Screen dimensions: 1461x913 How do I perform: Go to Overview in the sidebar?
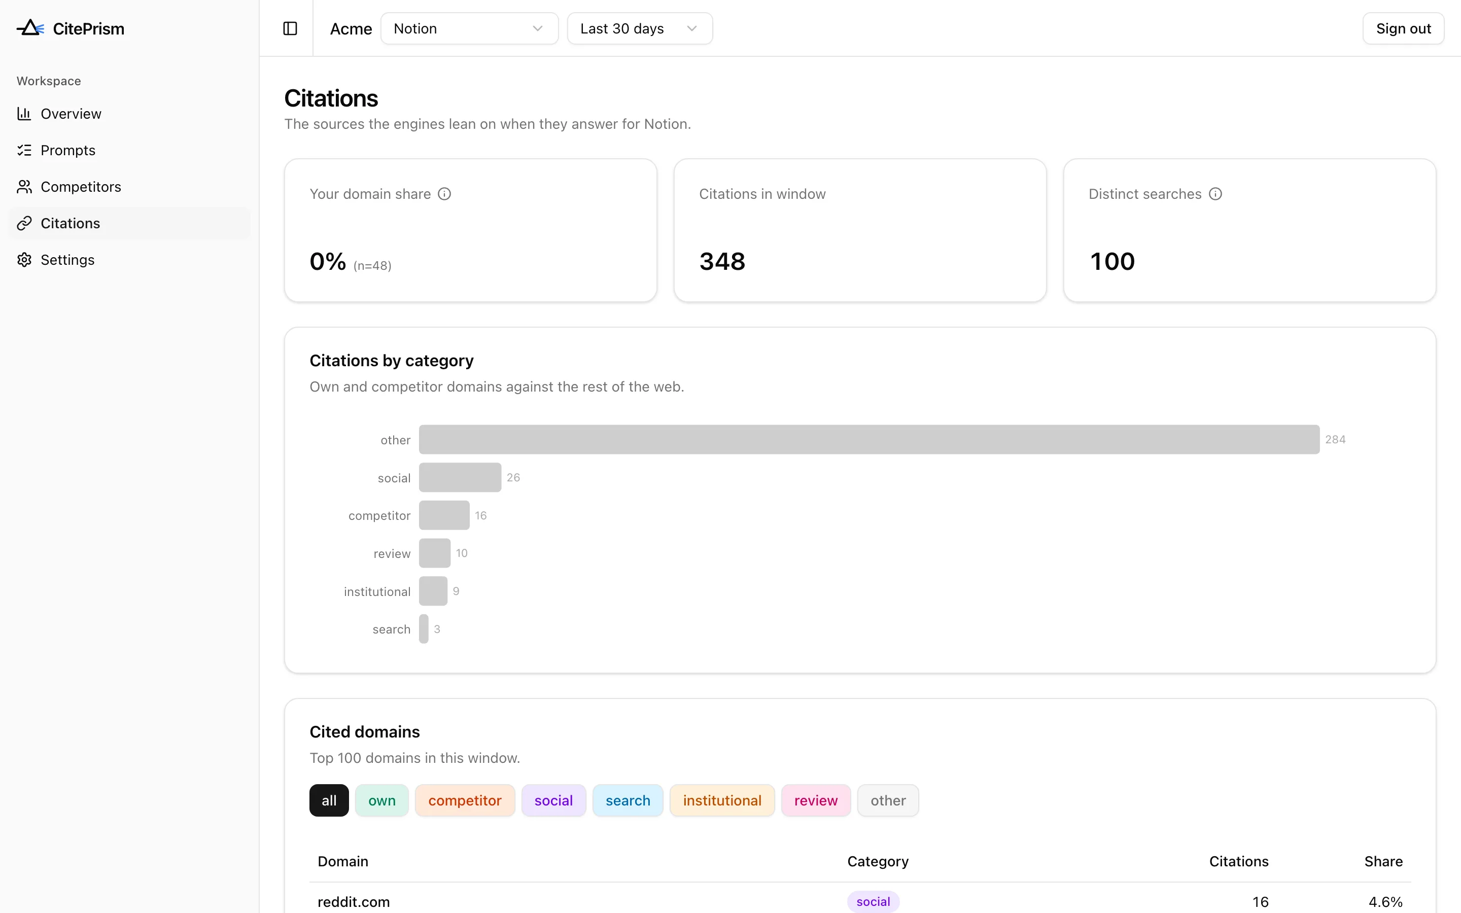129,114
